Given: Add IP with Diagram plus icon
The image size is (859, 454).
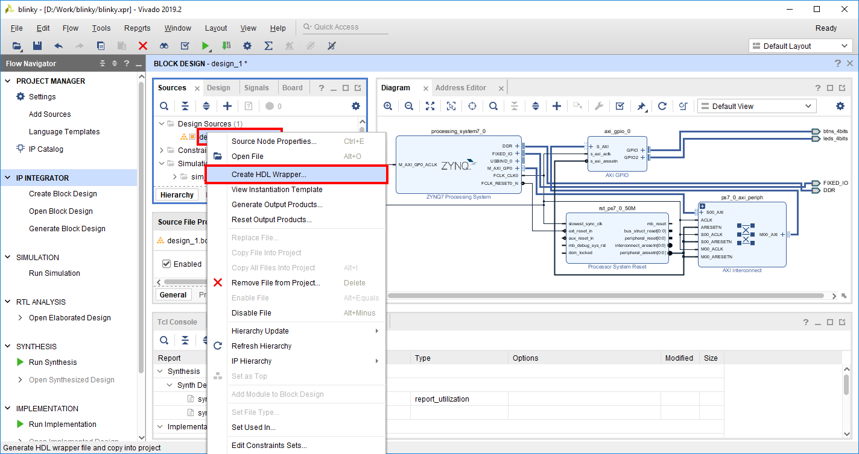Looking at the screenshot, I should (557, 106).
